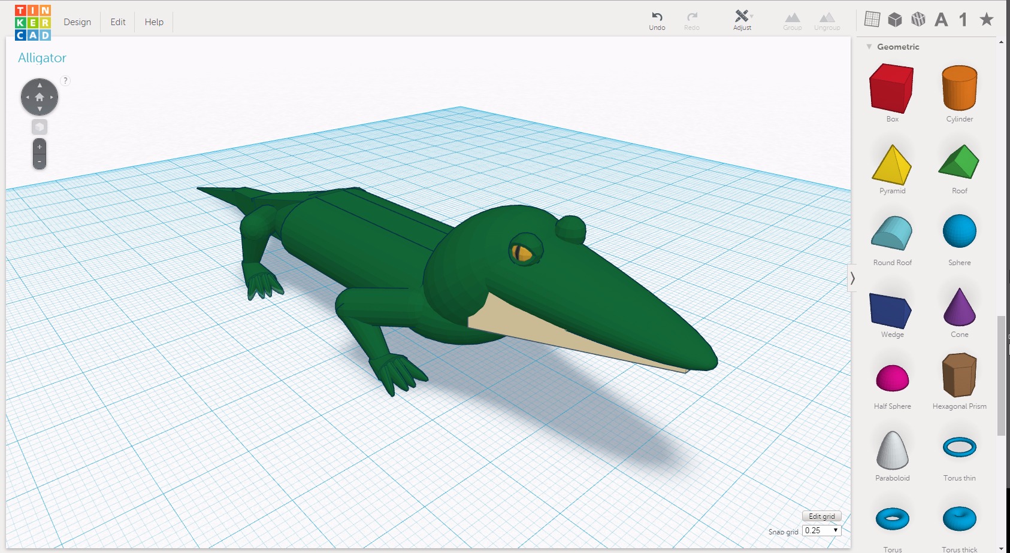Open the Snap grid dropdown
The width and height of the screenshot is (1010, 553).
[x=822, y=530]
